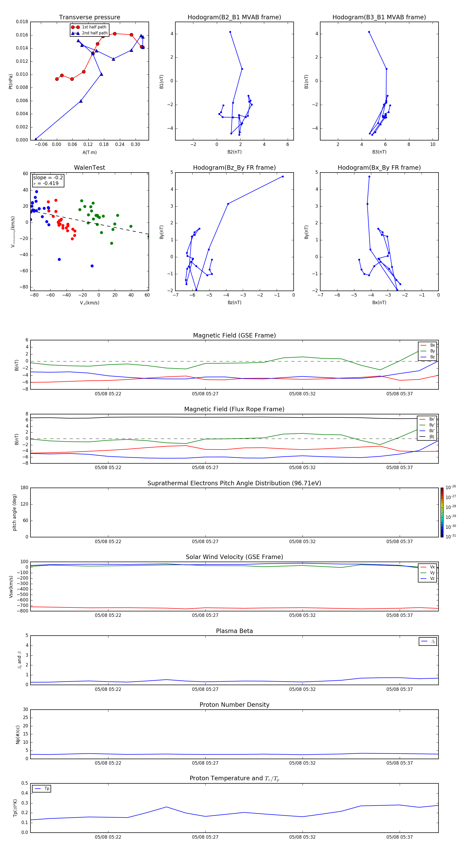Click the "slope = -0.2" annotation

tap(48, 178)
